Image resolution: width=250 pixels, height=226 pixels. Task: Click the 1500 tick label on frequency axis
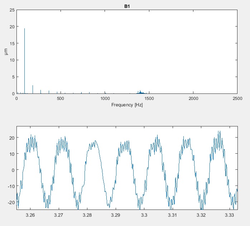pos(149,98)
